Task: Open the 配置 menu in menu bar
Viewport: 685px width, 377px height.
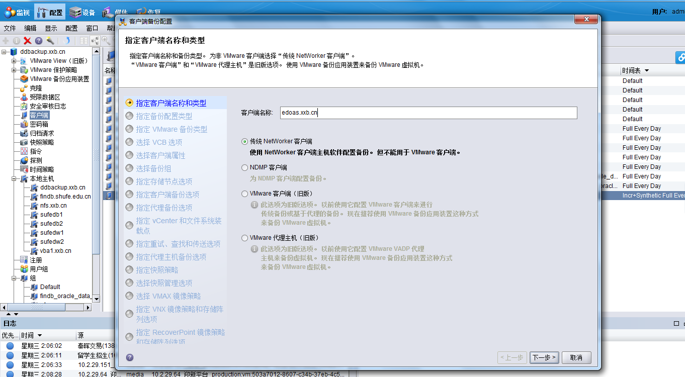Action: (x=71, y=28)
